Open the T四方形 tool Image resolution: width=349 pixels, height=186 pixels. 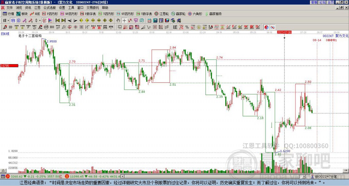tap(106, 14)
